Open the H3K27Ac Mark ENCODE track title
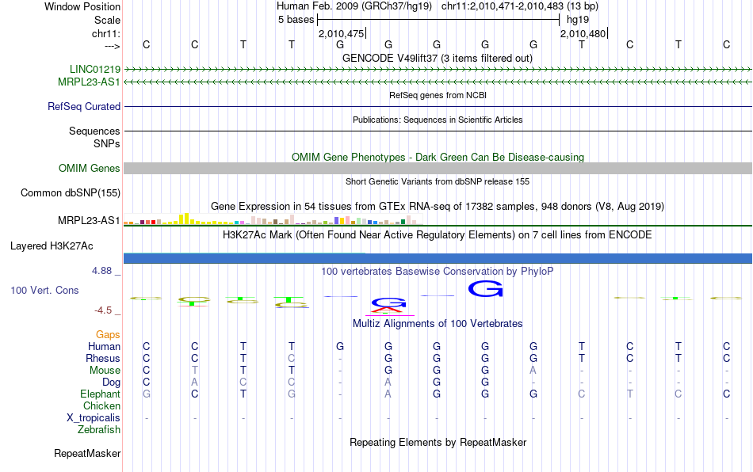Viewport: 753px width, 472px height. click(x=438, y=234)
